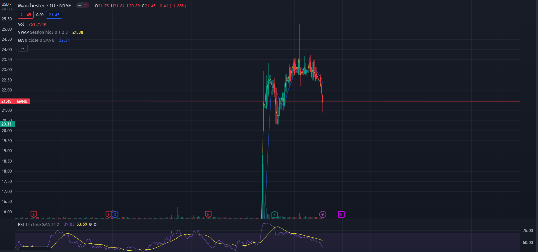Click the 0.00 spread value

click(40, 15)
